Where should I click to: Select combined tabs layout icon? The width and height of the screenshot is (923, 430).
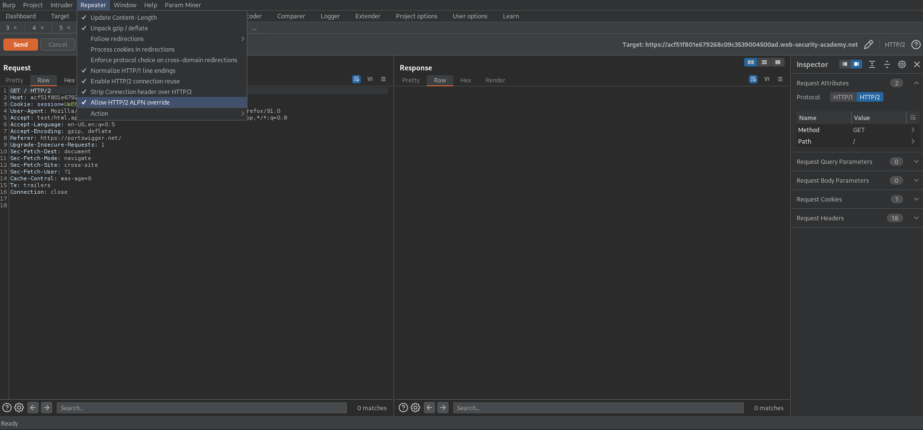tap(778, 62)
